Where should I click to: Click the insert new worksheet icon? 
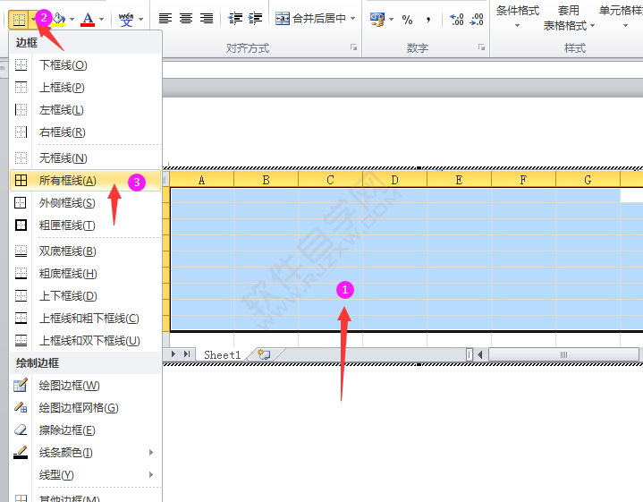(264, 354)
